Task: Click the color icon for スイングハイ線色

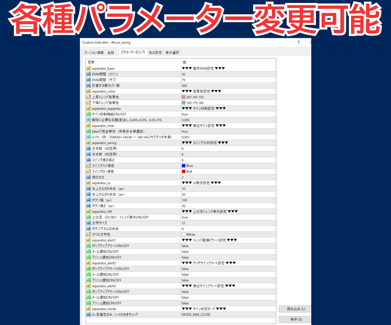Action: pos(88,166)
